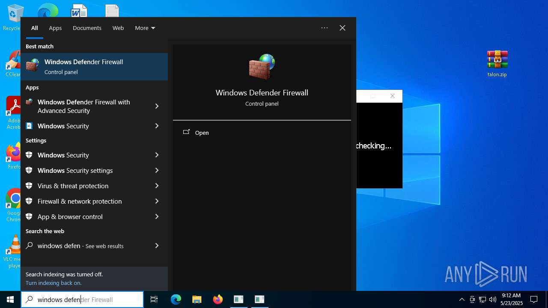Open the network status tray icon
The height and width of the screenshot is (308, 548).
click(482, 299)
